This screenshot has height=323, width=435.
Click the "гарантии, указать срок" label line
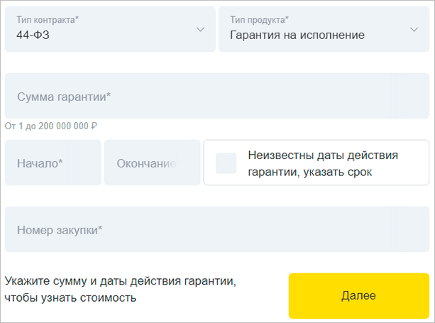311,172
